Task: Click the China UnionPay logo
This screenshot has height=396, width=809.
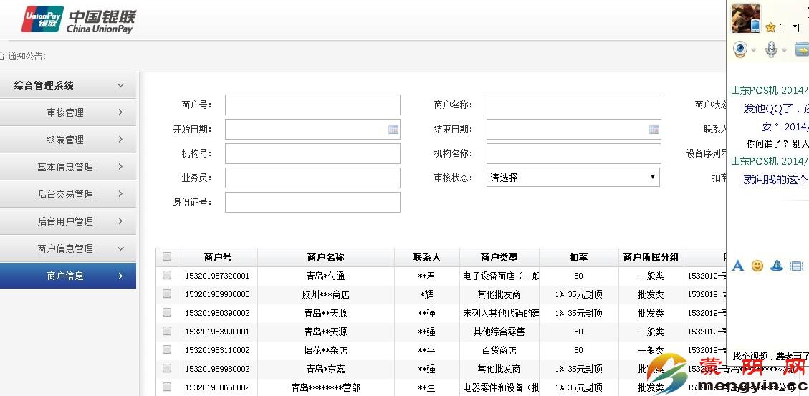Action: point(78,19)
